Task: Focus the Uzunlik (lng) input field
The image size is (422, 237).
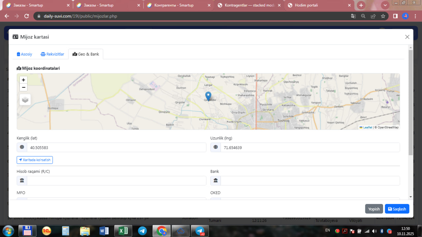Action: coord(310,148)
